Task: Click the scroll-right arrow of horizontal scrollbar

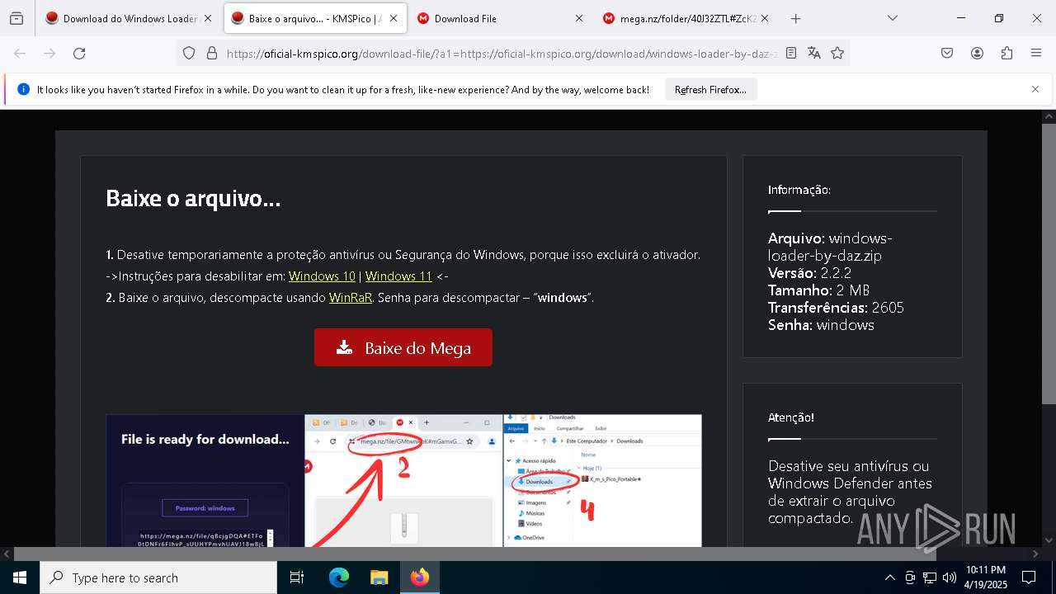Action: pos(1035,554)
